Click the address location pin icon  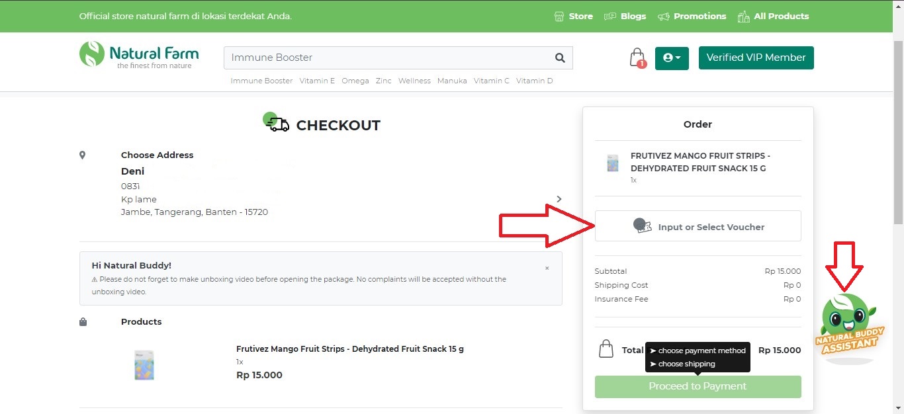[x=83, y=155]
